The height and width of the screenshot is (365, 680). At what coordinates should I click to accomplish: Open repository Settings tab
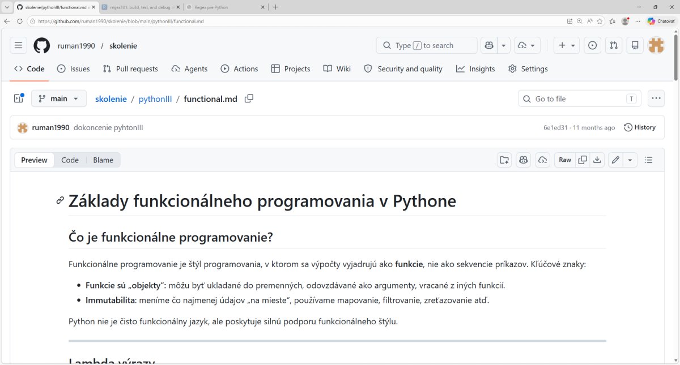528,68
